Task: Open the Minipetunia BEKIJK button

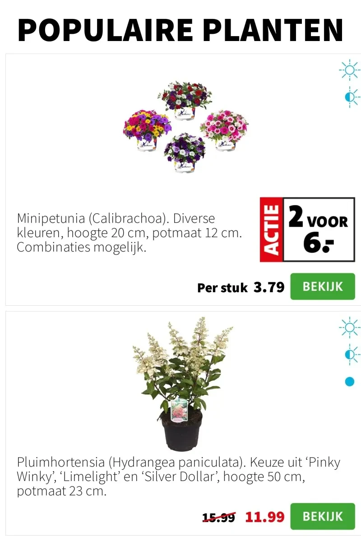Action: 323,286
